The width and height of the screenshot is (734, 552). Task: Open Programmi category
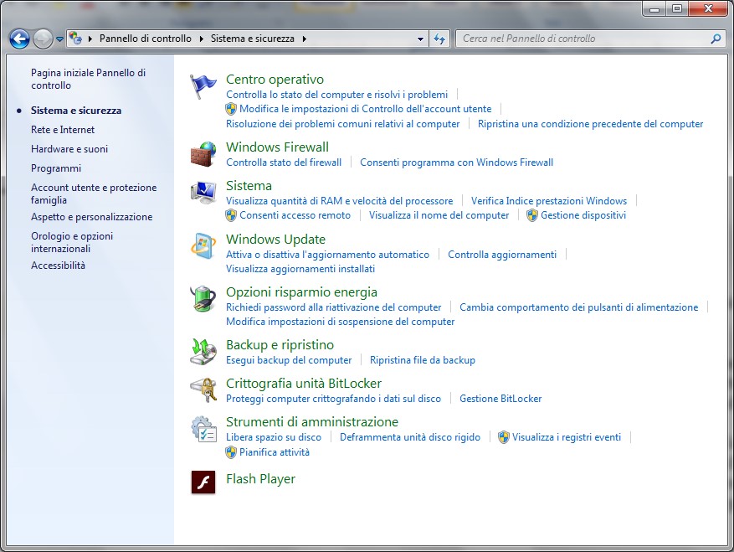point(56,168)
